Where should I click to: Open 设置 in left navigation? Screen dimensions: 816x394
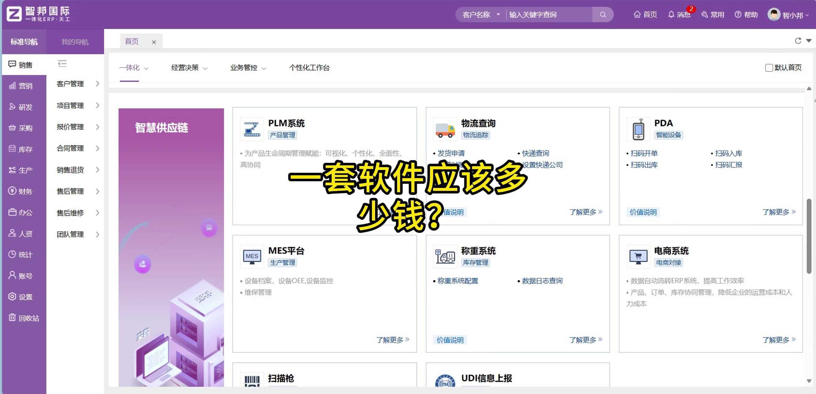[x=24, y=297]
